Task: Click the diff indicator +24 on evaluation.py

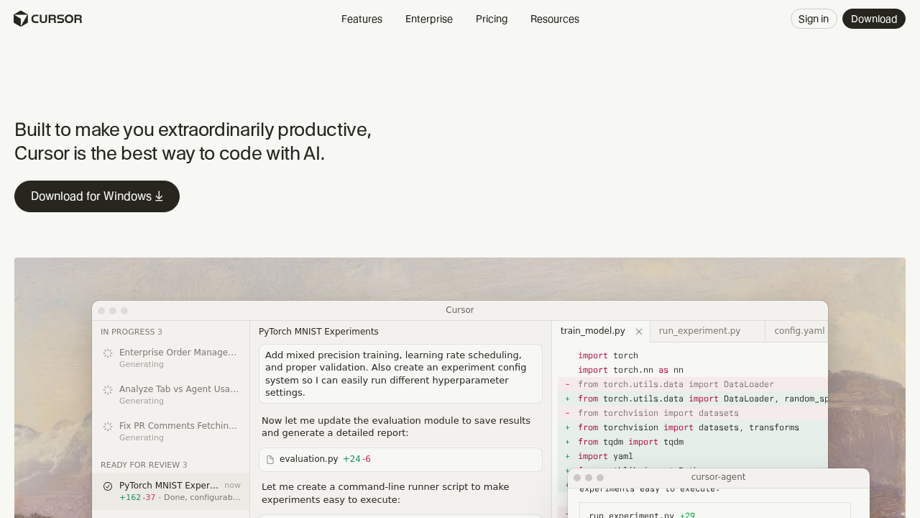Action: click(x=349, y=458)
